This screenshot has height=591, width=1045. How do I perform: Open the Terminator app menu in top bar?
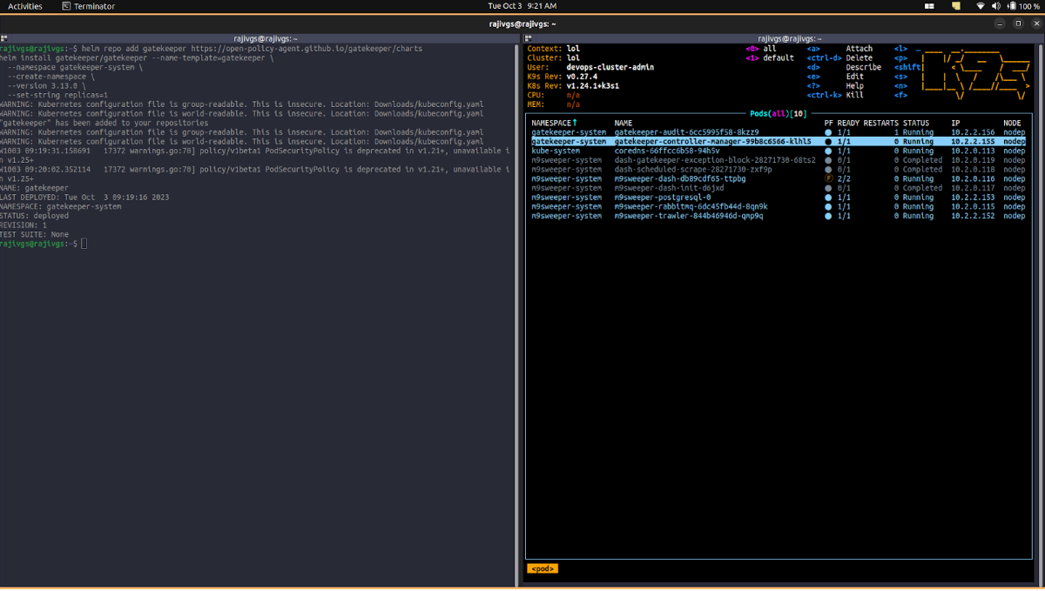(x=88, y=6)
